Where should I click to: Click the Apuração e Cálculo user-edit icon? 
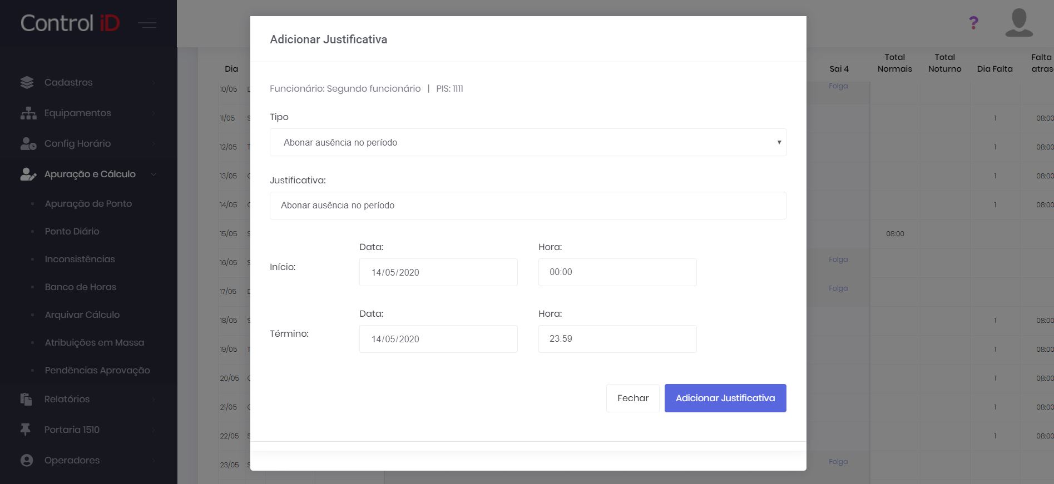(x=28, y=174)
